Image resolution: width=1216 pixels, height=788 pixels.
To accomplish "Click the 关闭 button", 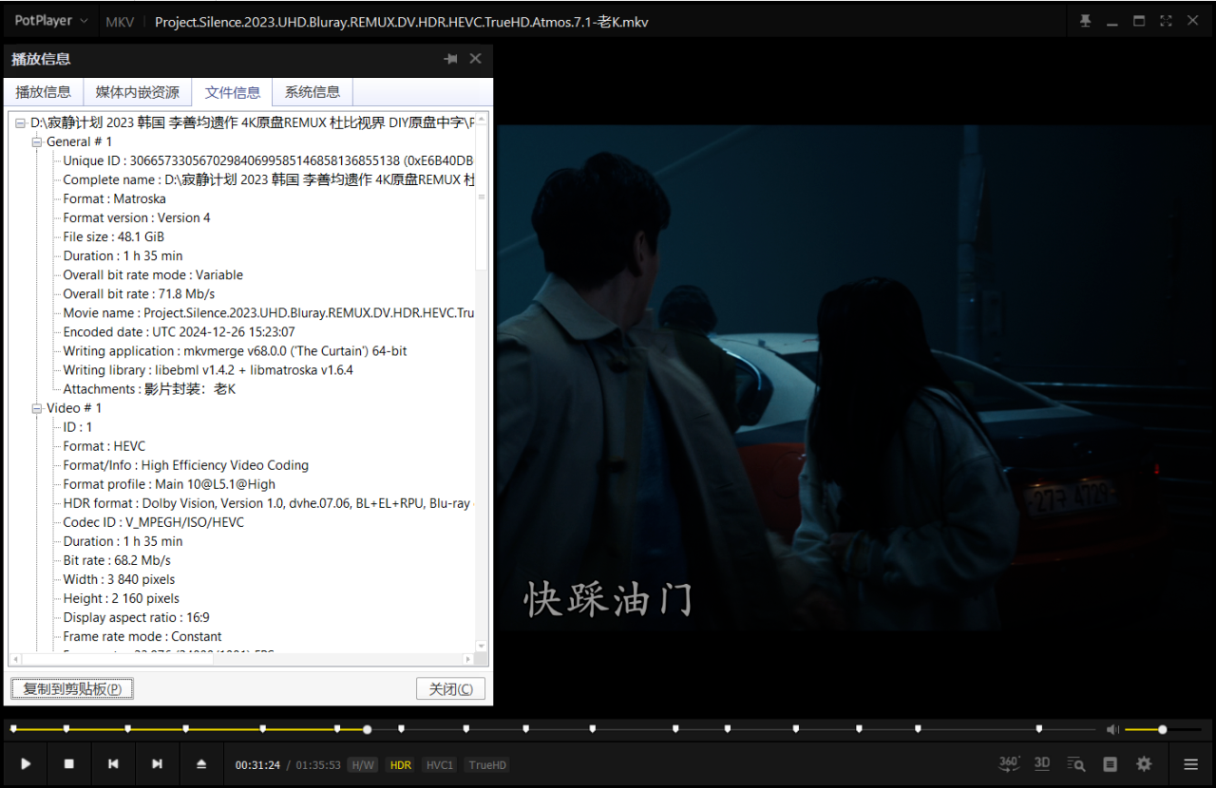I will tap(450, 688).
